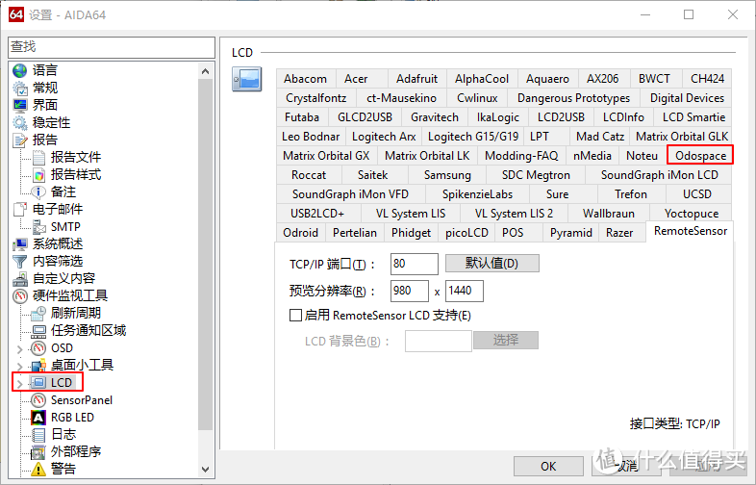
Task: Select the 界面 monitor icon
Action: [x=20, y=105]
